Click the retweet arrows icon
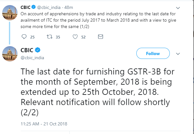The height and width of the screenshot is (134, 194). (49, 37)
